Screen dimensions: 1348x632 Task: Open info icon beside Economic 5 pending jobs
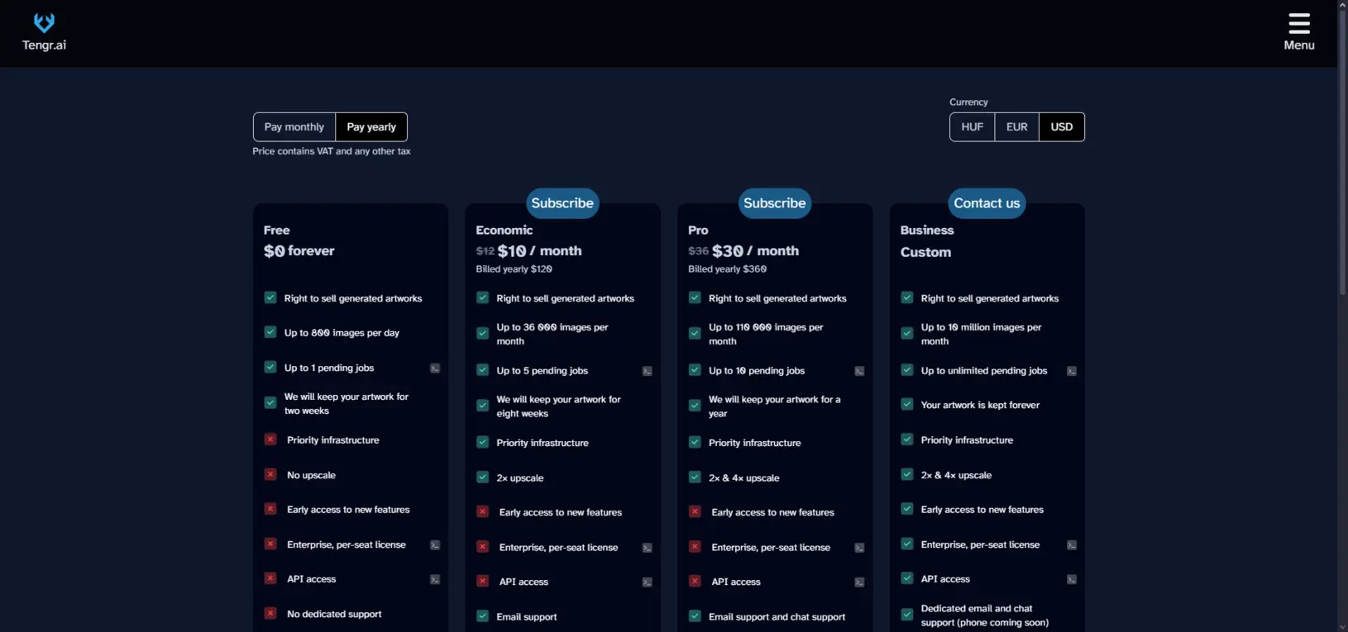pos(648,372)
